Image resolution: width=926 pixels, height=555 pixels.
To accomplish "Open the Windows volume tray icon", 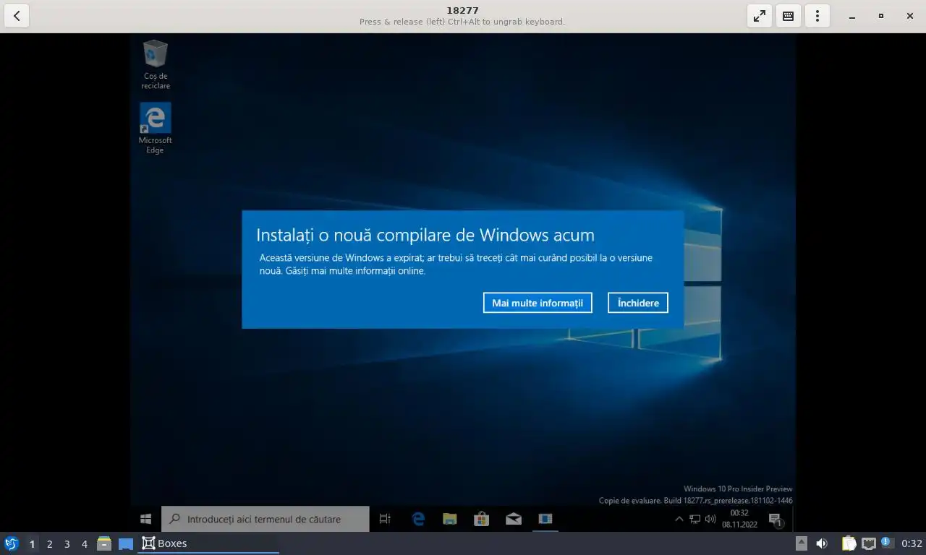I will (x=710, y=519).
